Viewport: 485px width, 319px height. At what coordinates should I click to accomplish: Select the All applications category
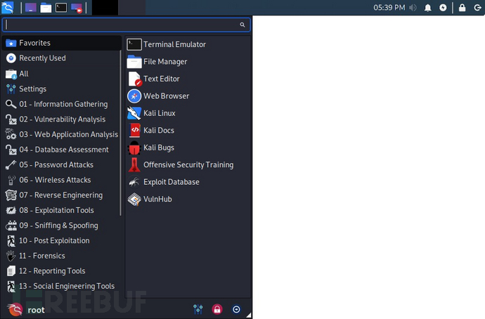pos(62,74)
